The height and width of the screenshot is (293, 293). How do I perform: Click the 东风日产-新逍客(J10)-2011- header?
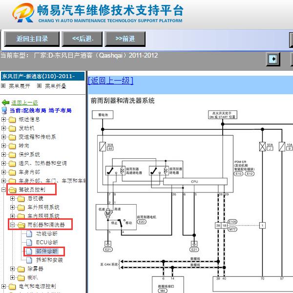(x=42, y=76)
